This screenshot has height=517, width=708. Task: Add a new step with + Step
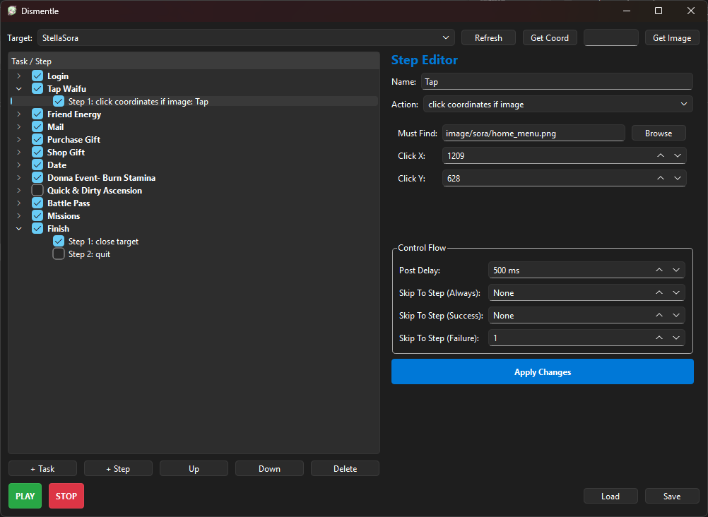118,469
